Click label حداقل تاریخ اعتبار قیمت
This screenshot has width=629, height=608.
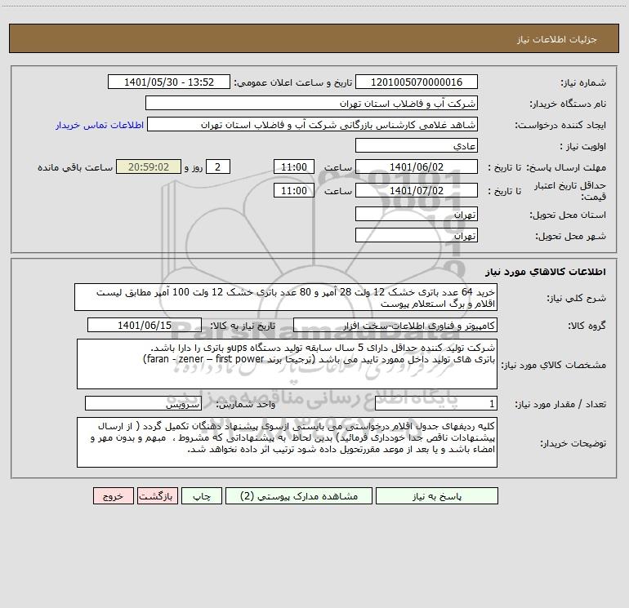coord(570,191)
